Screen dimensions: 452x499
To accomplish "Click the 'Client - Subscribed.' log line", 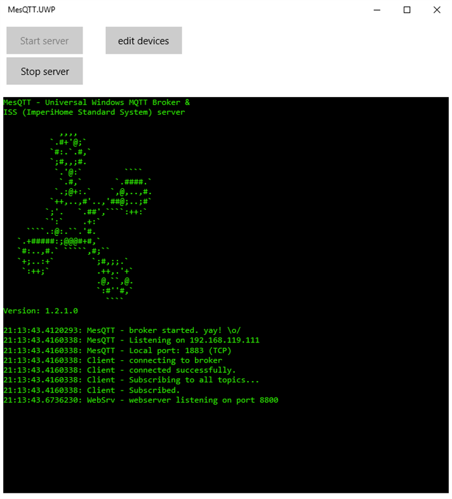I will pyautogui.click(x=91, y=390).
